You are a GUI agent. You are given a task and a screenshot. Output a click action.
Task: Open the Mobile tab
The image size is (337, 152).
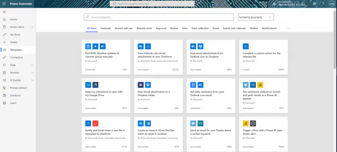click(254, 28)
